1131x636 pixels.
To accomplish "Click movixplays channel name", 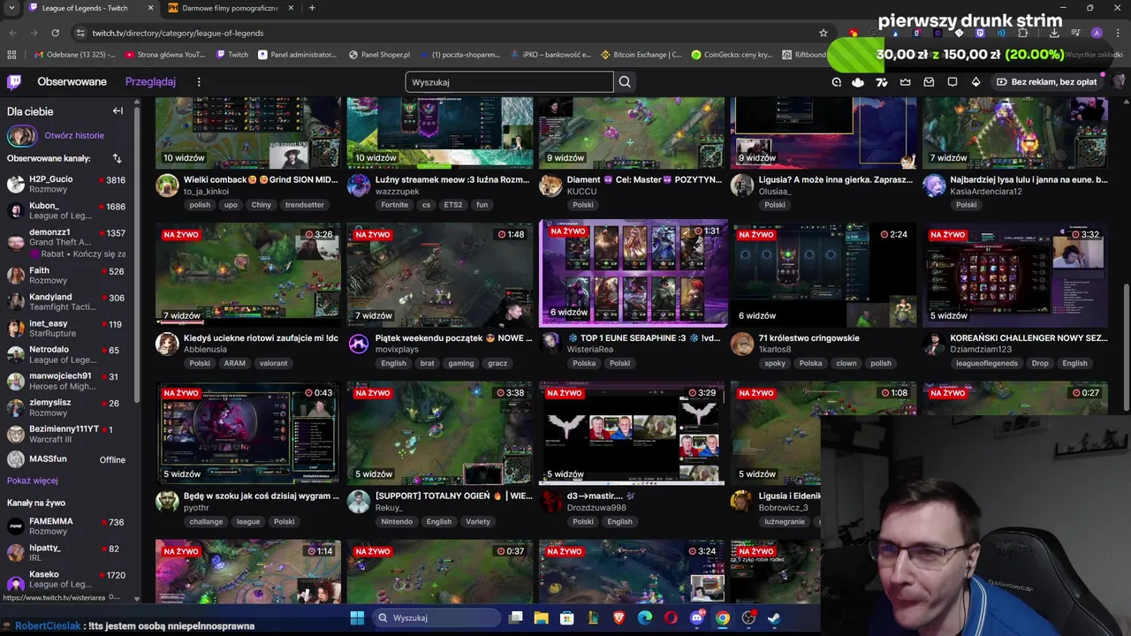I will pos(397,350).
